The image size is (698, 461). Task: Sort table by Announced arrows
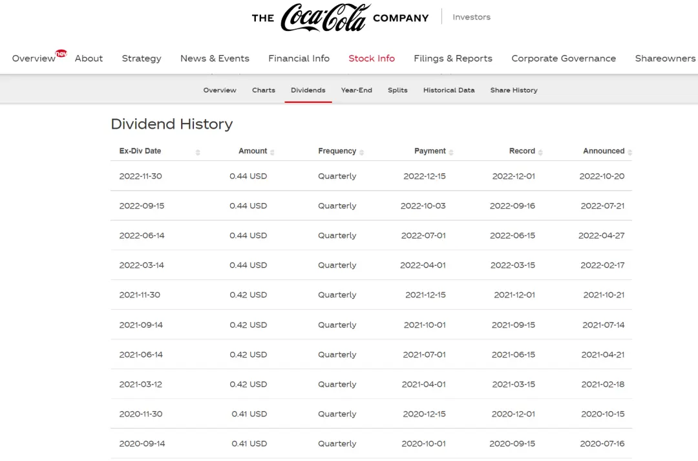pos(630,153)
